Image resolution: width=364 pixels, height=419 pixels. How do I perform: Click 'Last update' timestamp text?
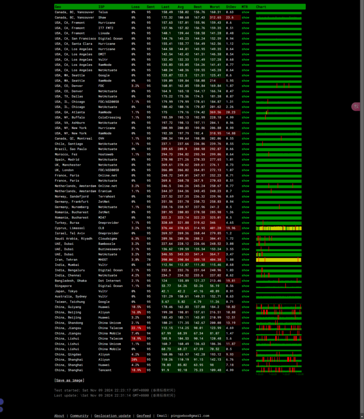pyautogui.click(x=114, y=396)
